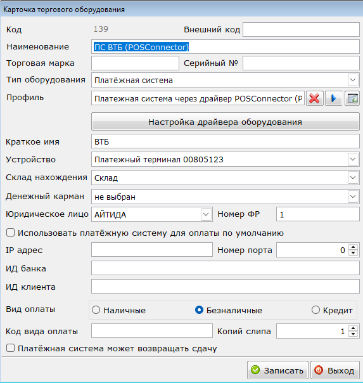363x383 pixels.
Task: Expand Тип оборудования dropdown
Action: [353, 80]
